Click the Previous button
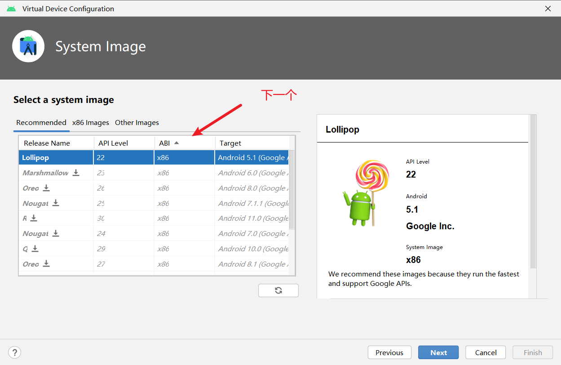561x365 pixels. [x=389, y=352]
